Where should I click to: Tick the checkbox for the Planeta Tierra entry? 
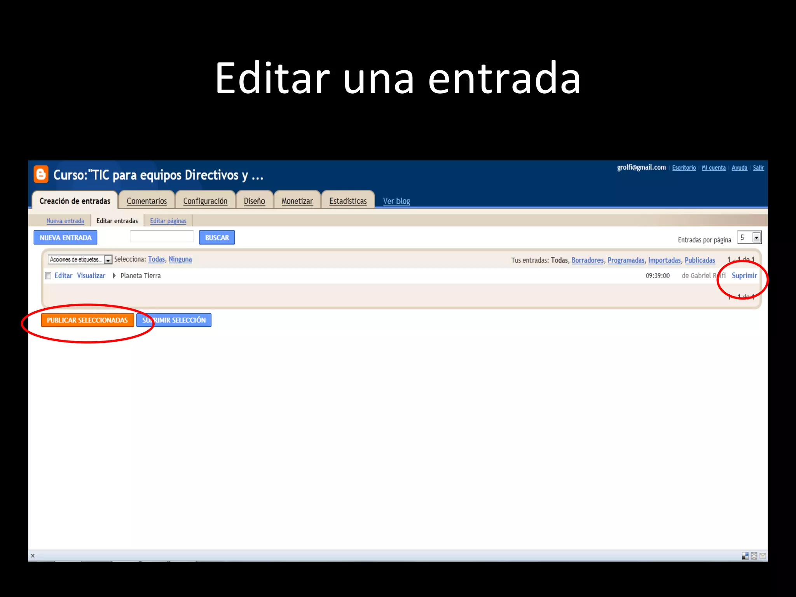pyautogui.click(x=48, y=276)
